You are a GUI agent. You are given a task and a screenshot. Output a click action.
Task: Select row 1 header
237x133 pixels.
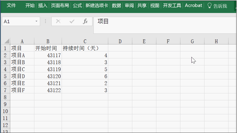(6, 48)
